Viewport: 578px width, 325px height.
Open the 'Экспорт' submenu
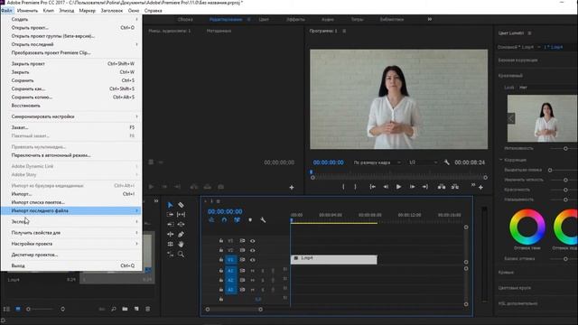pos(70,222)
